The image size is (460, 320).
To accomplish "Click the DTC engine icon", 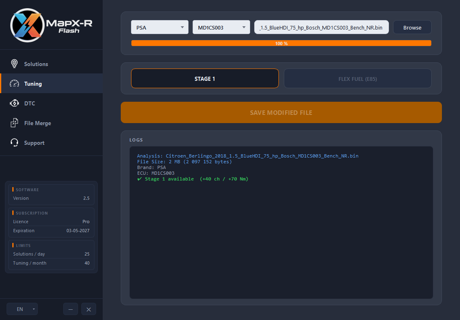I will 14,103.
